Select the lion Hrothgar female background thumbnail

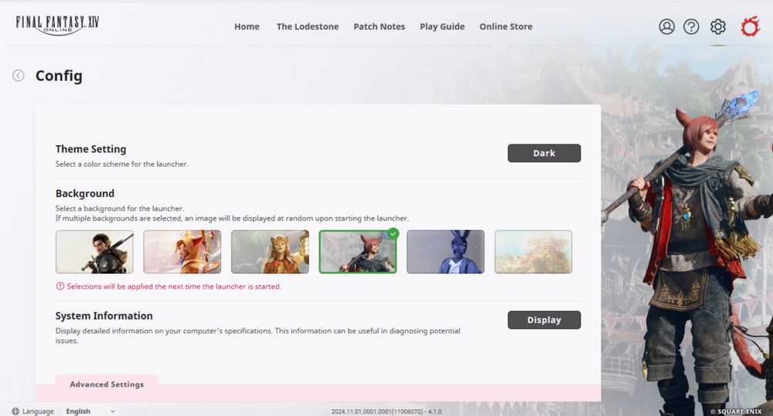270,252
